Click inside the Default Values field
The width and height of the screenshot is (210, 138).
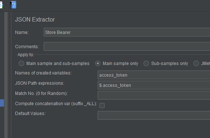point(154,115)
